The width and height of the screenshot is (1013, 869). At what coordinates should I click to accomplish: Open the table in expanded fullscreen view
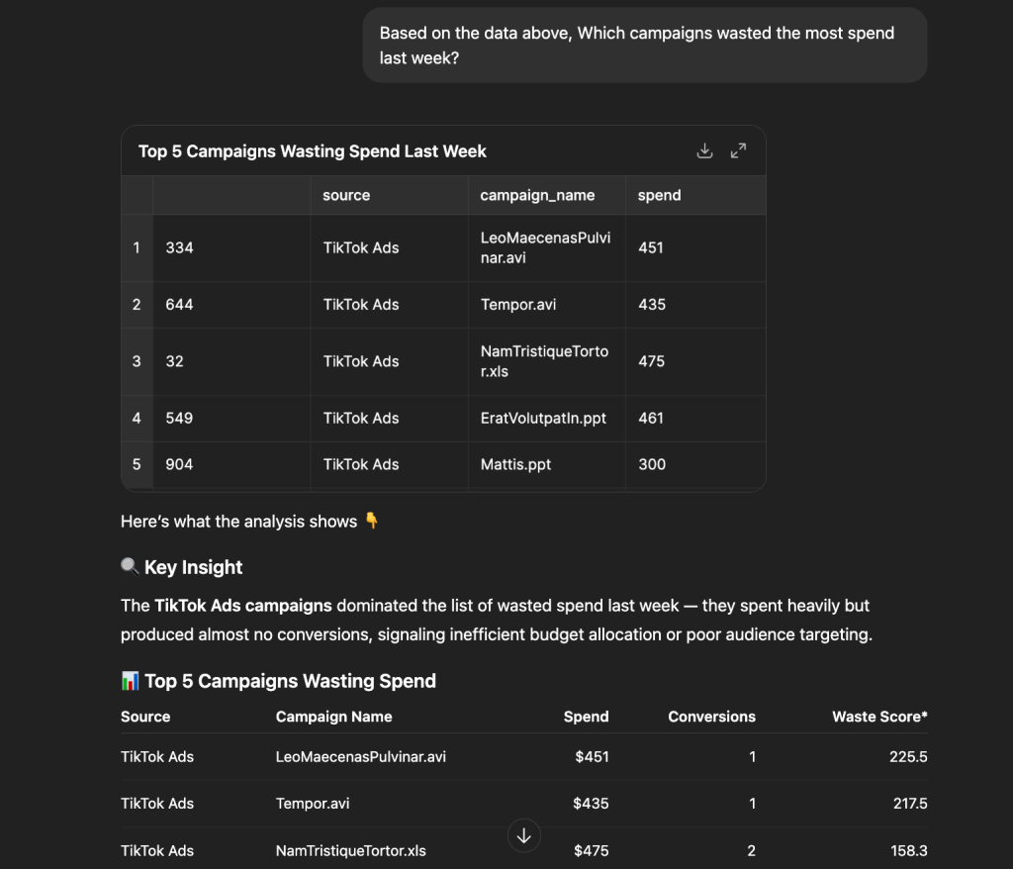point(738,149)
